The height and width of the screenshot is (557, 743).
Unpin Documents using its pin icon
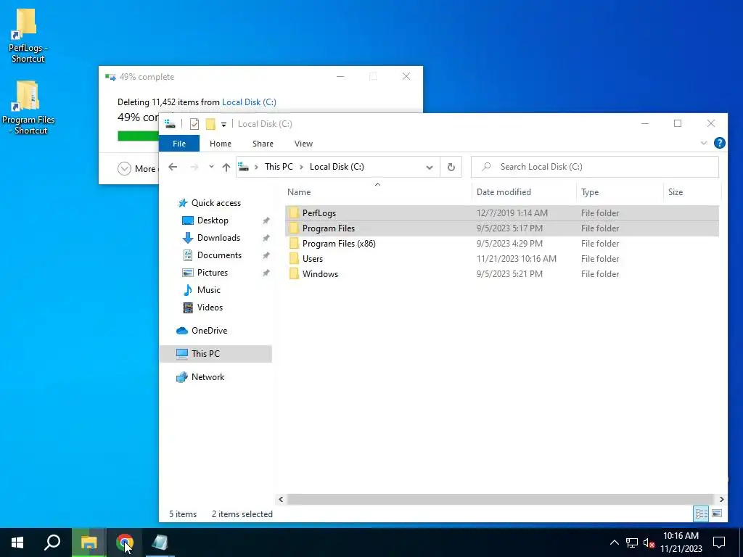click(266, 256)
